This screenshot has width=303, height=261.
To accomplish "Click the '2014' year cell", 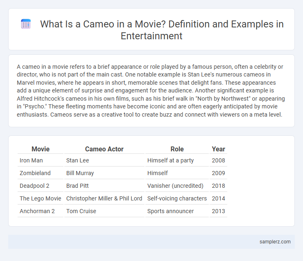I will (x=218, y=198).
